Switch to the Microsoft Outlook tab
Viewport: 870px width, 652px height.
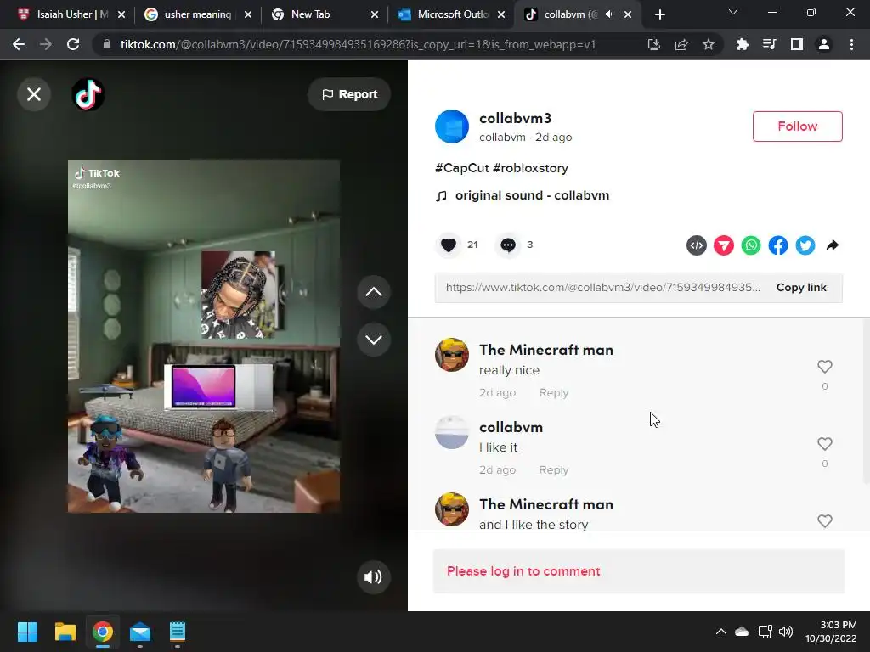[x=453, y=14]
